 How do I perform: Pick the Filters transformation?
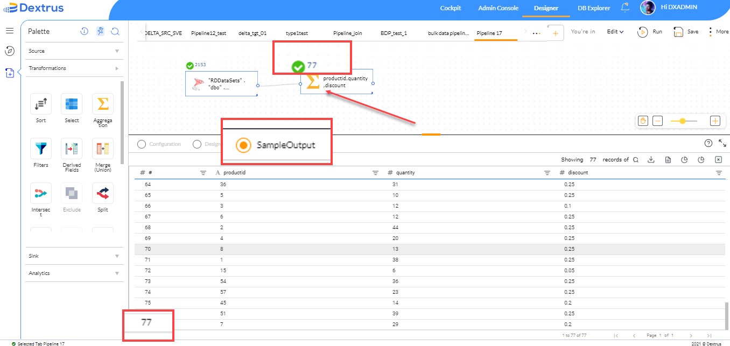click(x=41, y=148)
